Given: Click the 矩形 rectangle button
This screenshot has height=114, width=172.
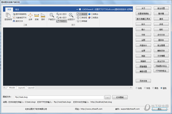Looking at the screenshot, I should 161,29.
